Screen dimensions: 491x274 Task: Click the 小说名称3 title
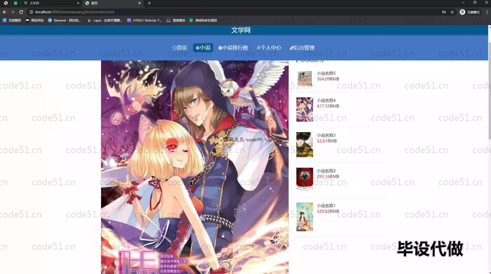[326, 135]
